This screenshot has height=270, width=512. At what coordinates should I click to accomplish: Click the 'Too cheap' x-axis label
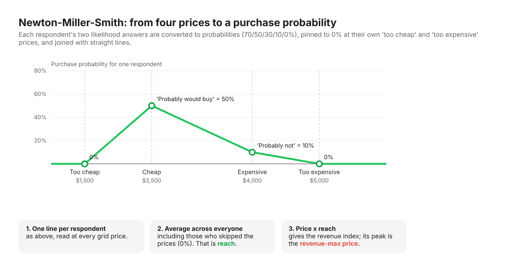[x=85, y=172]
